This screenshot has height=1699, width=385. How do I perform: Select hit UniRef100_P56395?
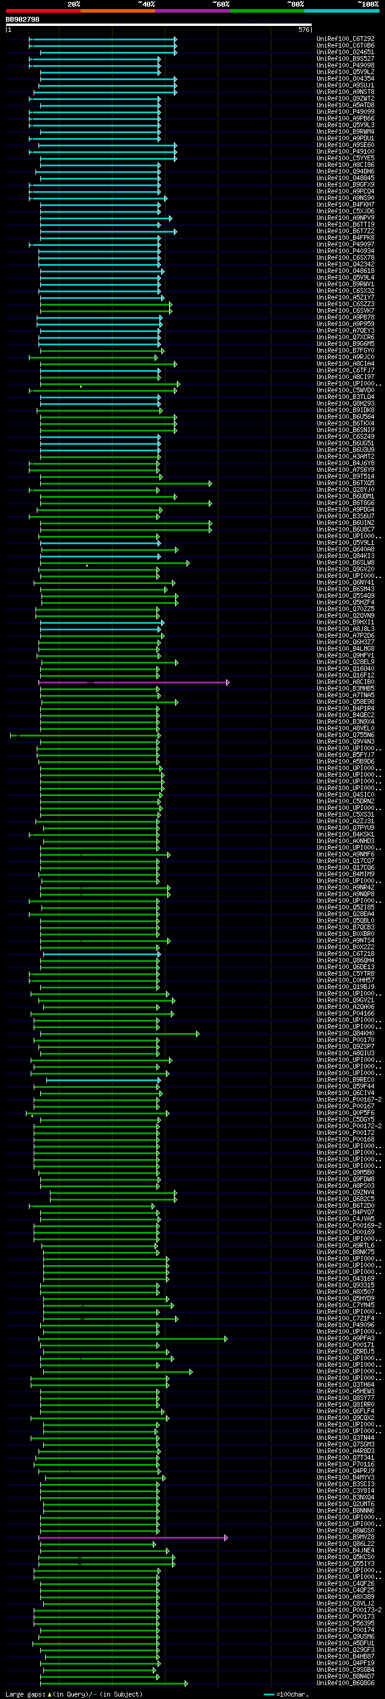coord(345,1624)
